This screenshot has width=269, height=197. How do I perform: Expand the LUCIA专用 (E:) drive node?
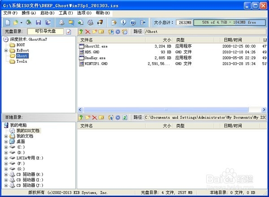tap(6, 158)
